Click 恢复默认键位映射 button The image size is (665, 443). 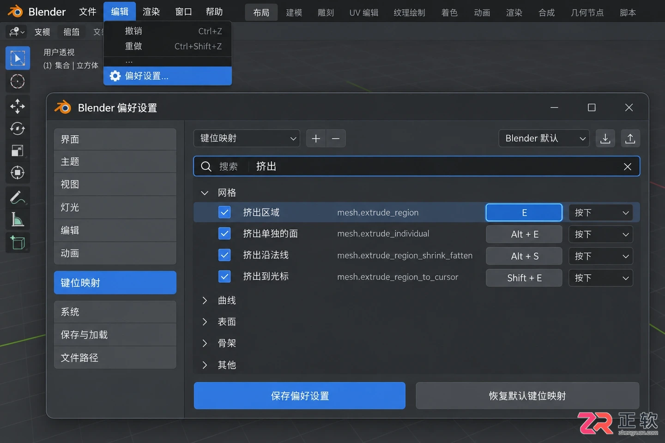527,395
